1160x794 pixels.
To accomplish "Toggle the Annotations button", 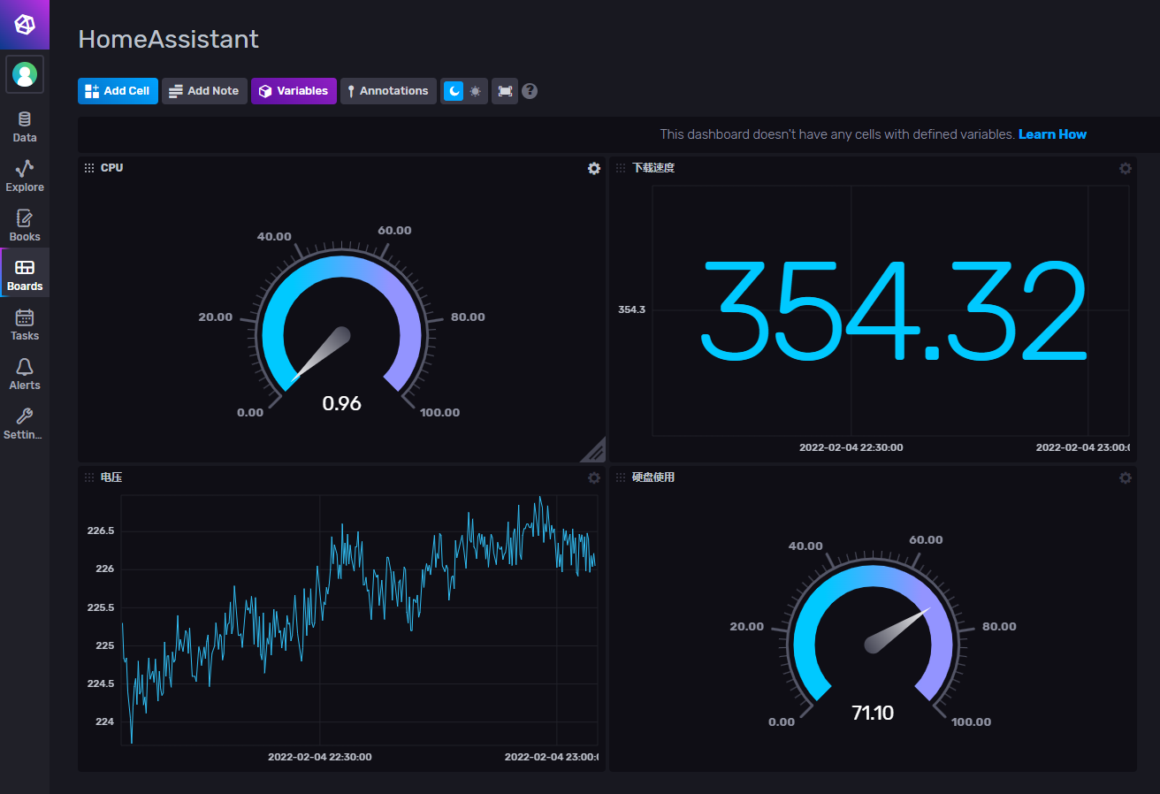I will [x=388, y=91].
